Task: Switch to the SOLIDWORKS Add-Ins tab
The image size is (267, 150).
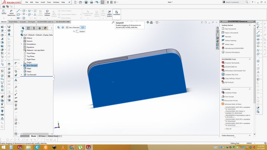Action: pos(45,22)
